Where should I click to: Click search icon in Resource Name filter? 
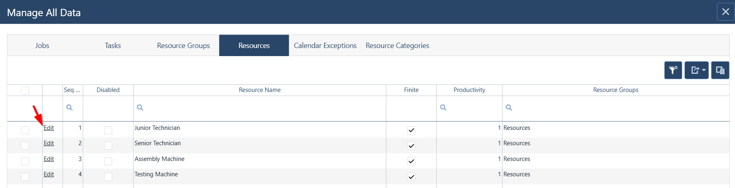[140, 108]
